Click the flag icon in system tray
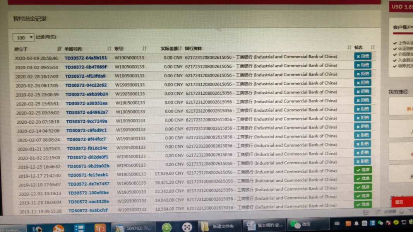 388,223
